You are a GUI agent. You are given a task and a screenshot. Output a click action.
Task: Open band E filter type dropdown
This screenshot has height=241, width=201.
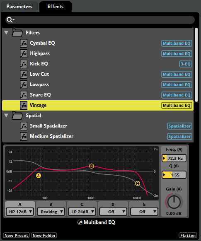(144, 212)
